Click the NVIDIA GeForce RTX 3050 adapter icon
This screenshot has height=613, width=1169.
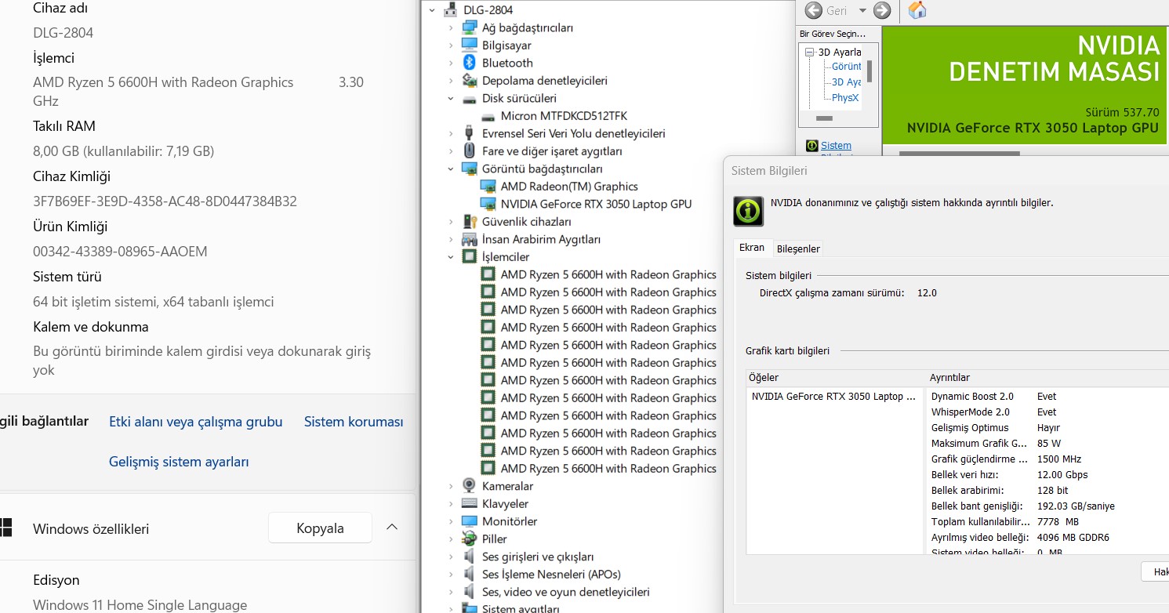click(x=488, y=204)
